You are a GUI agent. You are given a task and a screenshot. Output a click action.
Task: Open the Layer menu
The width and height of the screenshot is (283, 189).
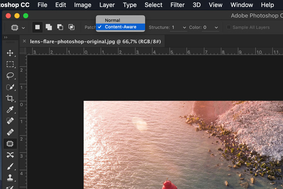point(107,5)
